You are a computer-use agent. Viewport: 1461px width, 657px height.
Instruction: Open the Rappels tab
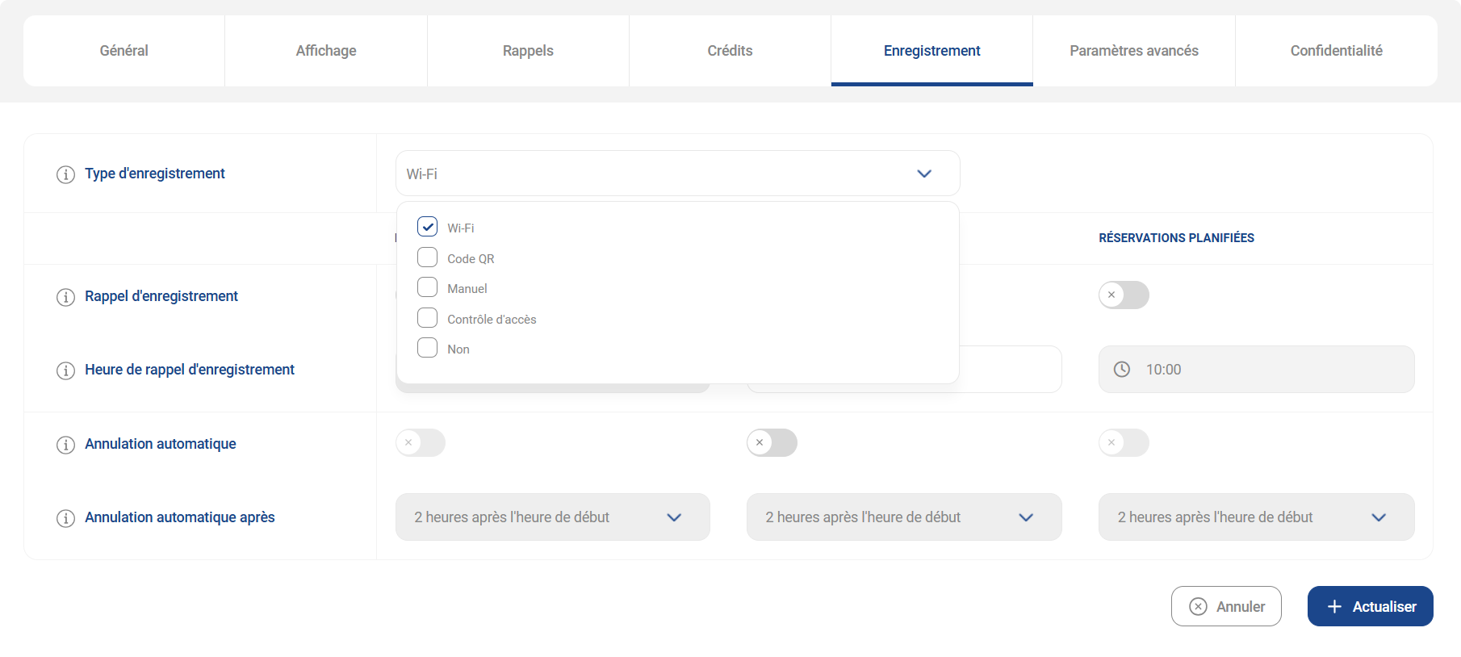point(528,51)
